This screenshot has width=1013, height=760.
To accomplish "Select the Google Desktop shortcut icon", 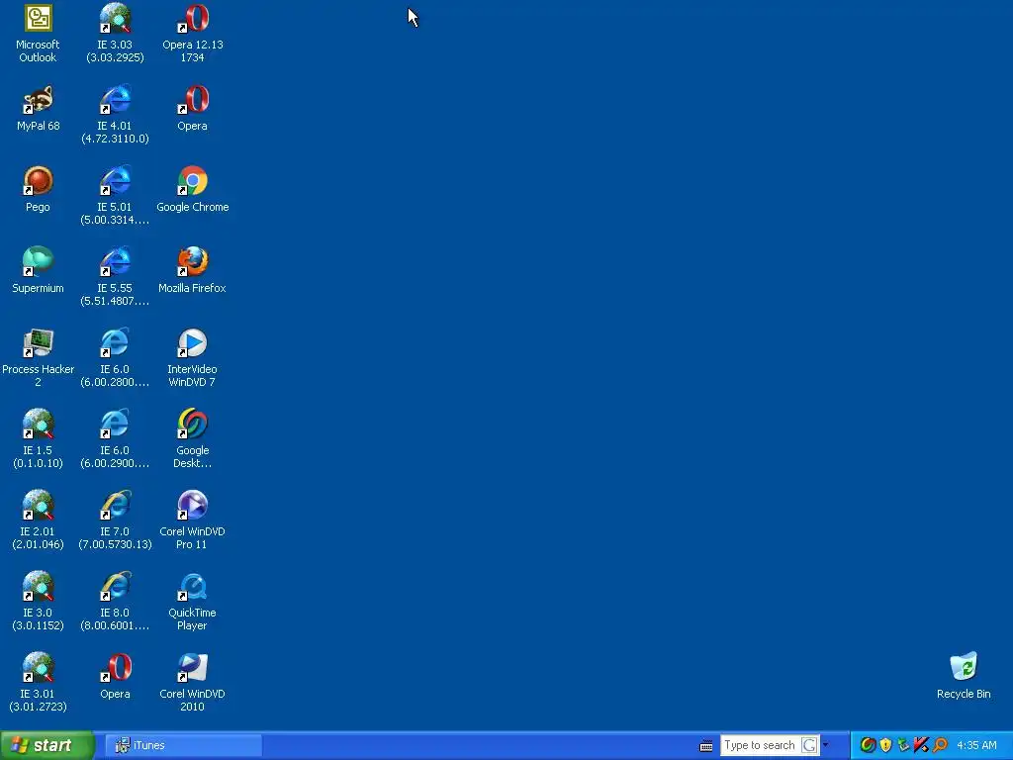I will click(x=193, y=424).
